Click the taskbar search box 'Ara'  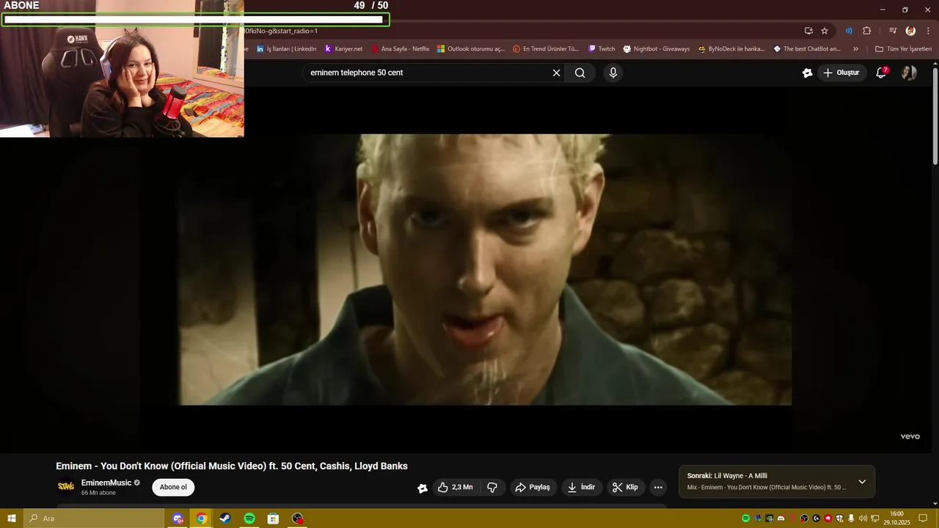94,518
